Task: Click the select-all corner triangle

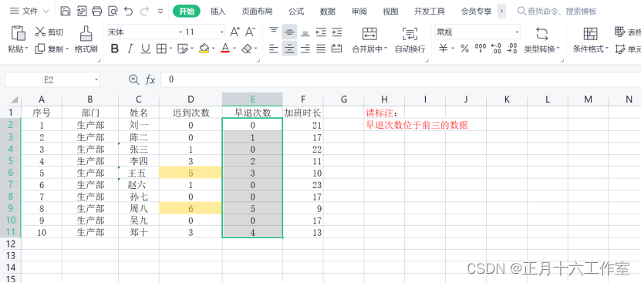Action: [x=15, y=99]
